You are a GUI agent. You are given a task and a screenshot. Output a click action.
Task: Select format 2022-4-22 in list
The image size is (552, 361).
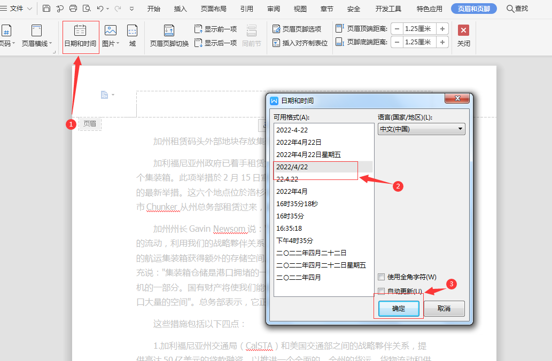coord(323,130)
